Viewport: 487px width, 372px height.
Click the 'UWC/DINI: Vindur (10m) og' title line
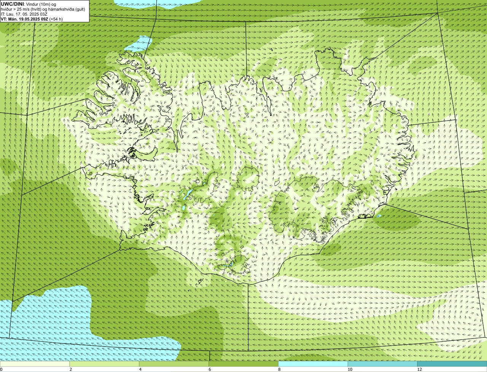point(29,4)
